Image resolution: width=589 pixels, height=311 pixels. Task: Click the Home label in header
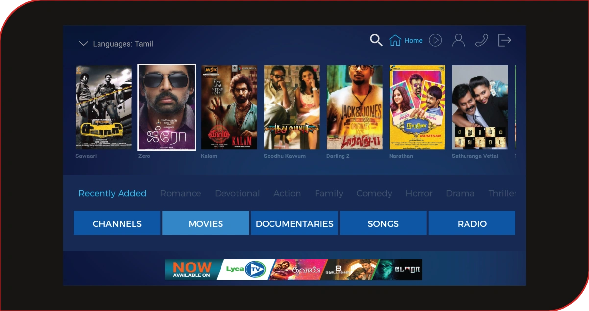[x=414, y=41]
